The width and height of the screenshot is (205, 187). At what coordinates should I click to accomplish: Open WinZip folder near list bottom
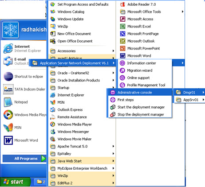click(82, 175)
